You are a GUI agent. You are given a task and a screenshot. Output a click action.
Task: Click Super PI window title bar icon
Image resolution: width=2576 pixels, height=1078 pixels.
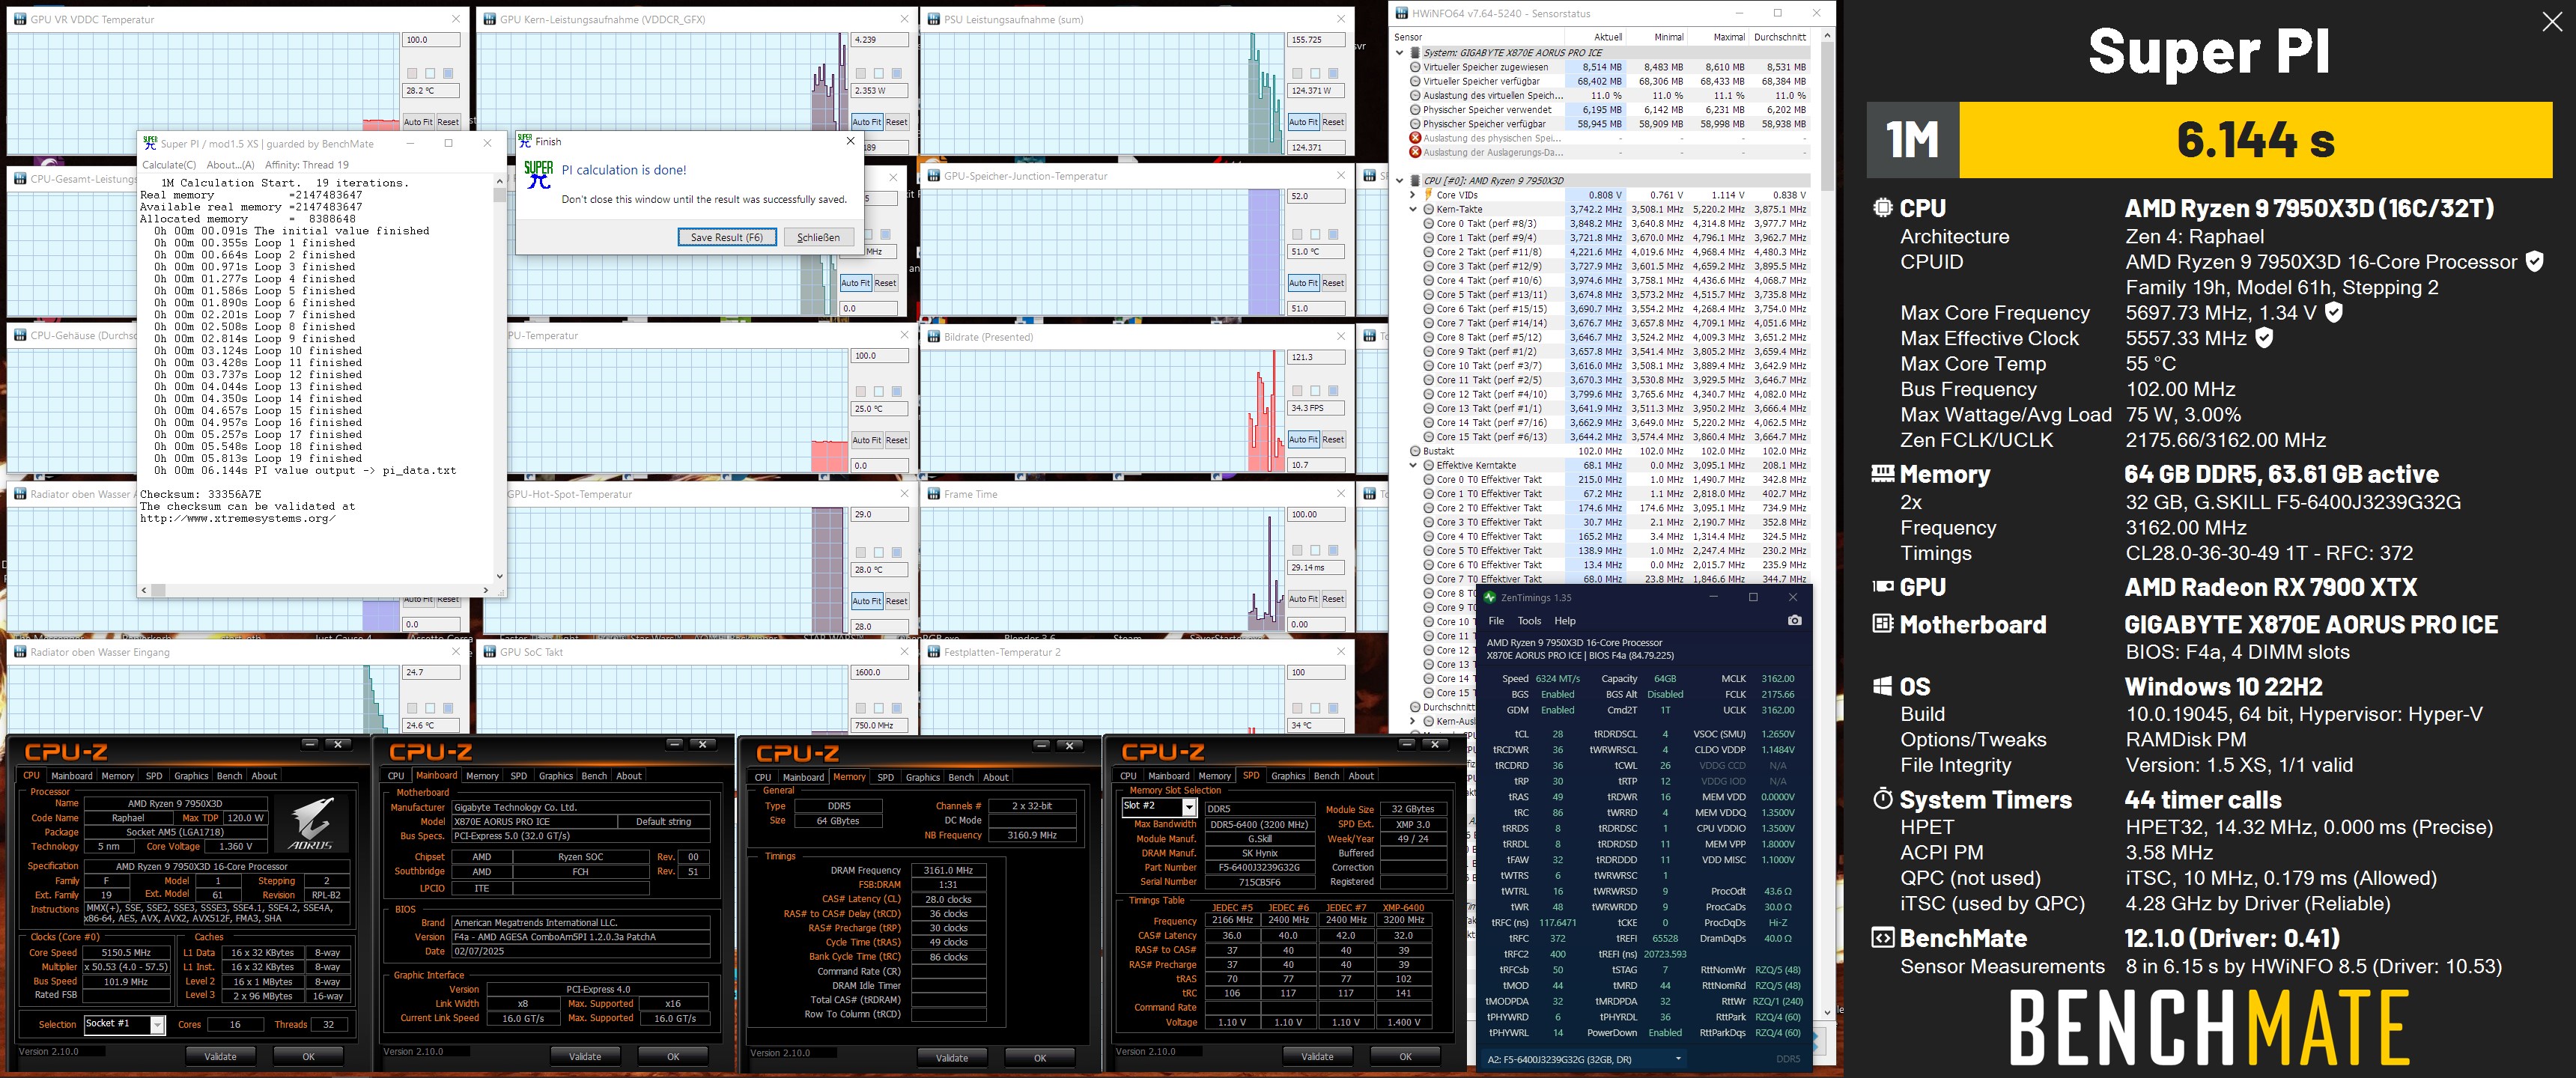tap(150, 143)
